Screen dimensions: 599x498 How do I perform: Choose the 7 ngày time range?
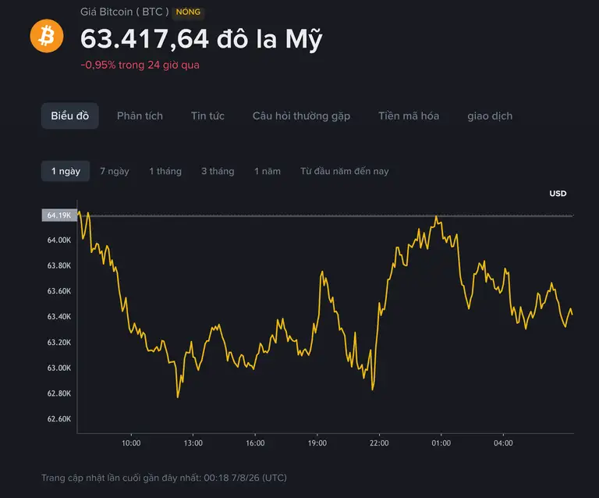tap(115, 171)
